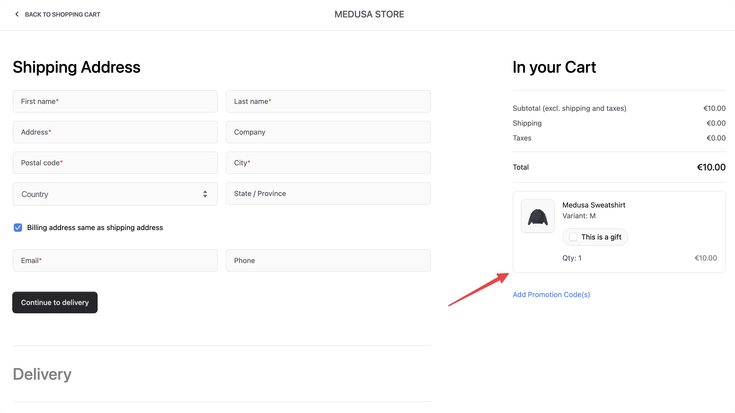
Task: Enable the This is a gift option
Action: click(573, 237)
